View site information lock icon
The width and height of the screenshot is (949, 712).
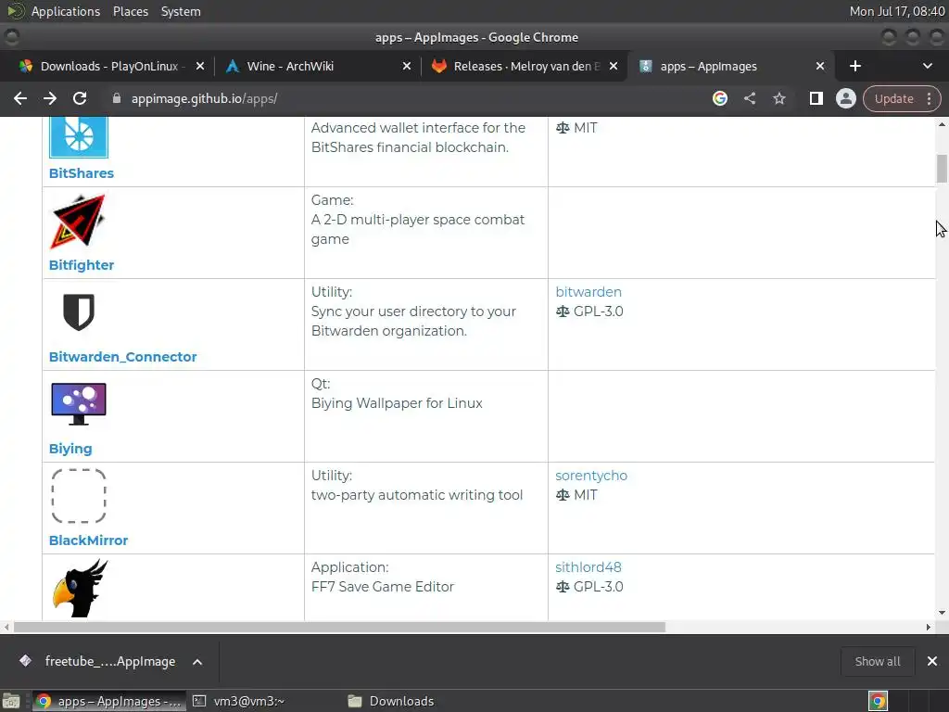pyautogui.click(x=117, y=98)
